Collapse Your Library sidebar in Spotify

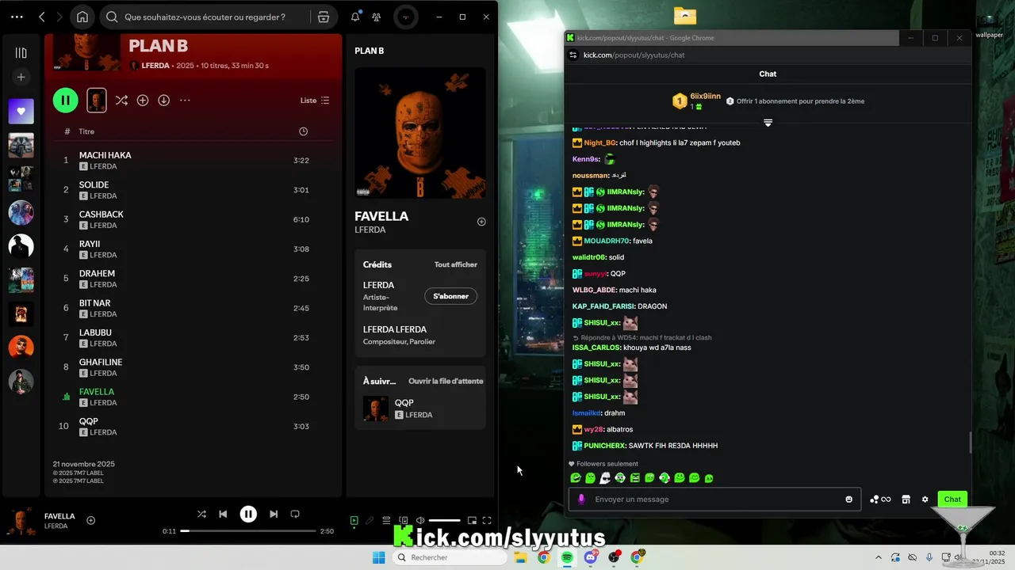tap(21, 53)
